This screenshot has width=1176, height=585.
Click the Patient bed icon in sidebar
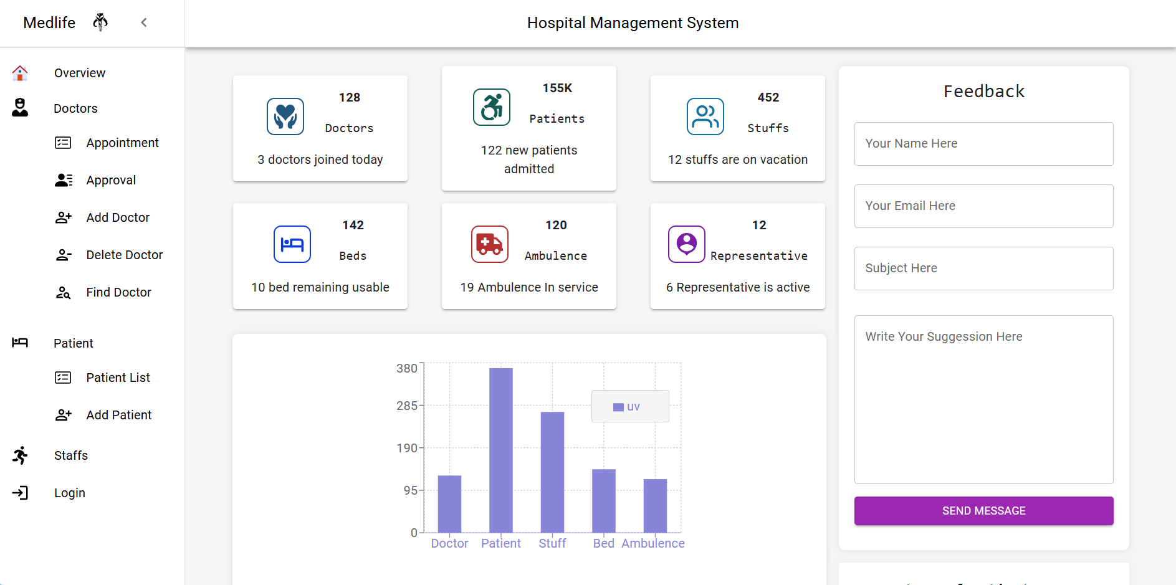click(20, 342)
